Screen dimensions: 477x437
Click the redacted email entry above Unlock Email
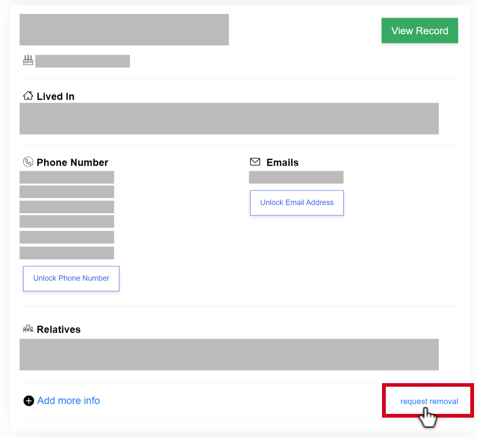click(x=296, y=177)
